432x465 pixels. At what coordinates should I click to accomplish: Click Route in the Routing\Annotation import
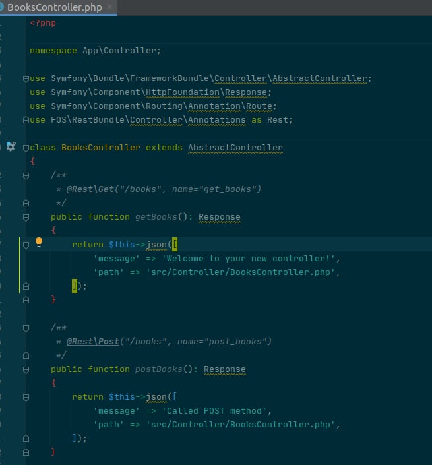pos(259,106)
